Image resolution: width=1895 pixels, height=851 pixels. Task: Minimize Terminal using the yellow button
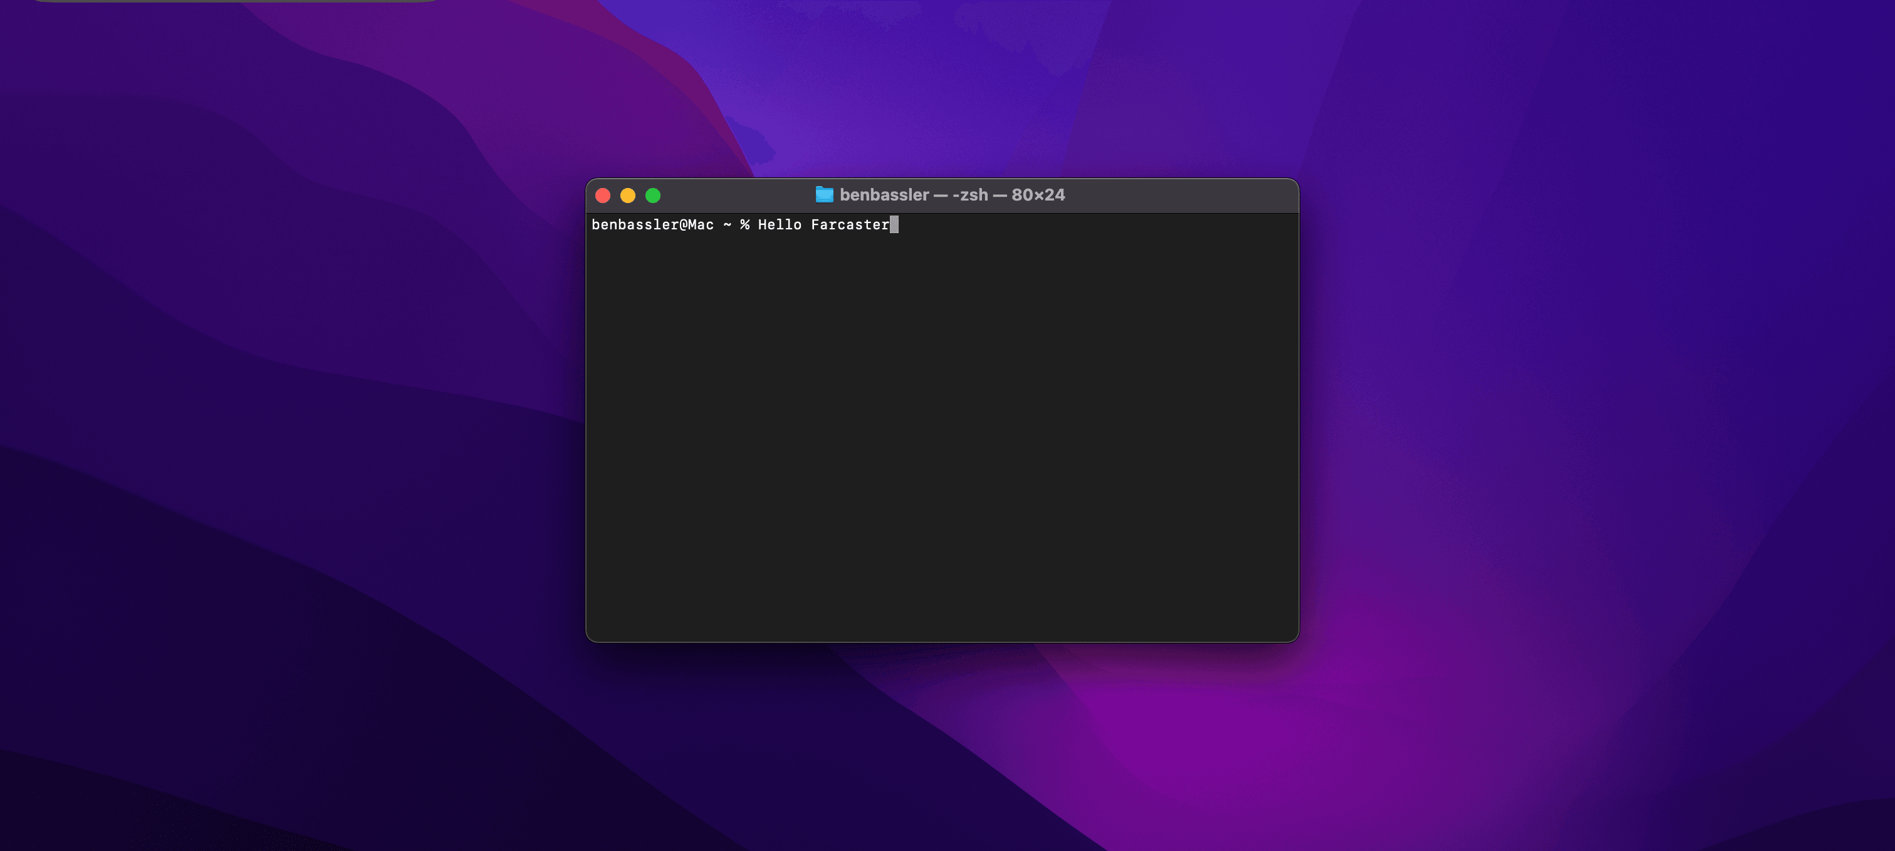click(627, 196)
